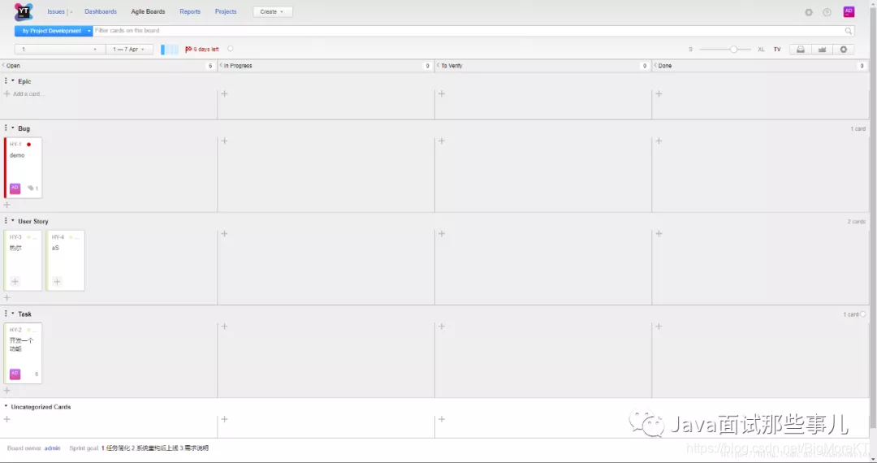The width and height of the screenshot is (877, 463).
Task: Add a card in Task Done cell
Action: pos(659,327)
